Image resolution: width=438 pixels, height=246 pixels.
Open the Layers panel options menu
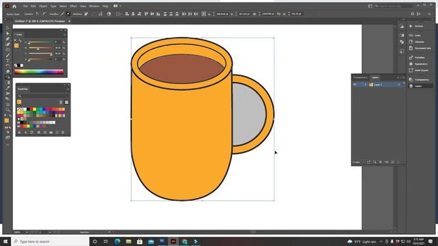tap(403, 77)
